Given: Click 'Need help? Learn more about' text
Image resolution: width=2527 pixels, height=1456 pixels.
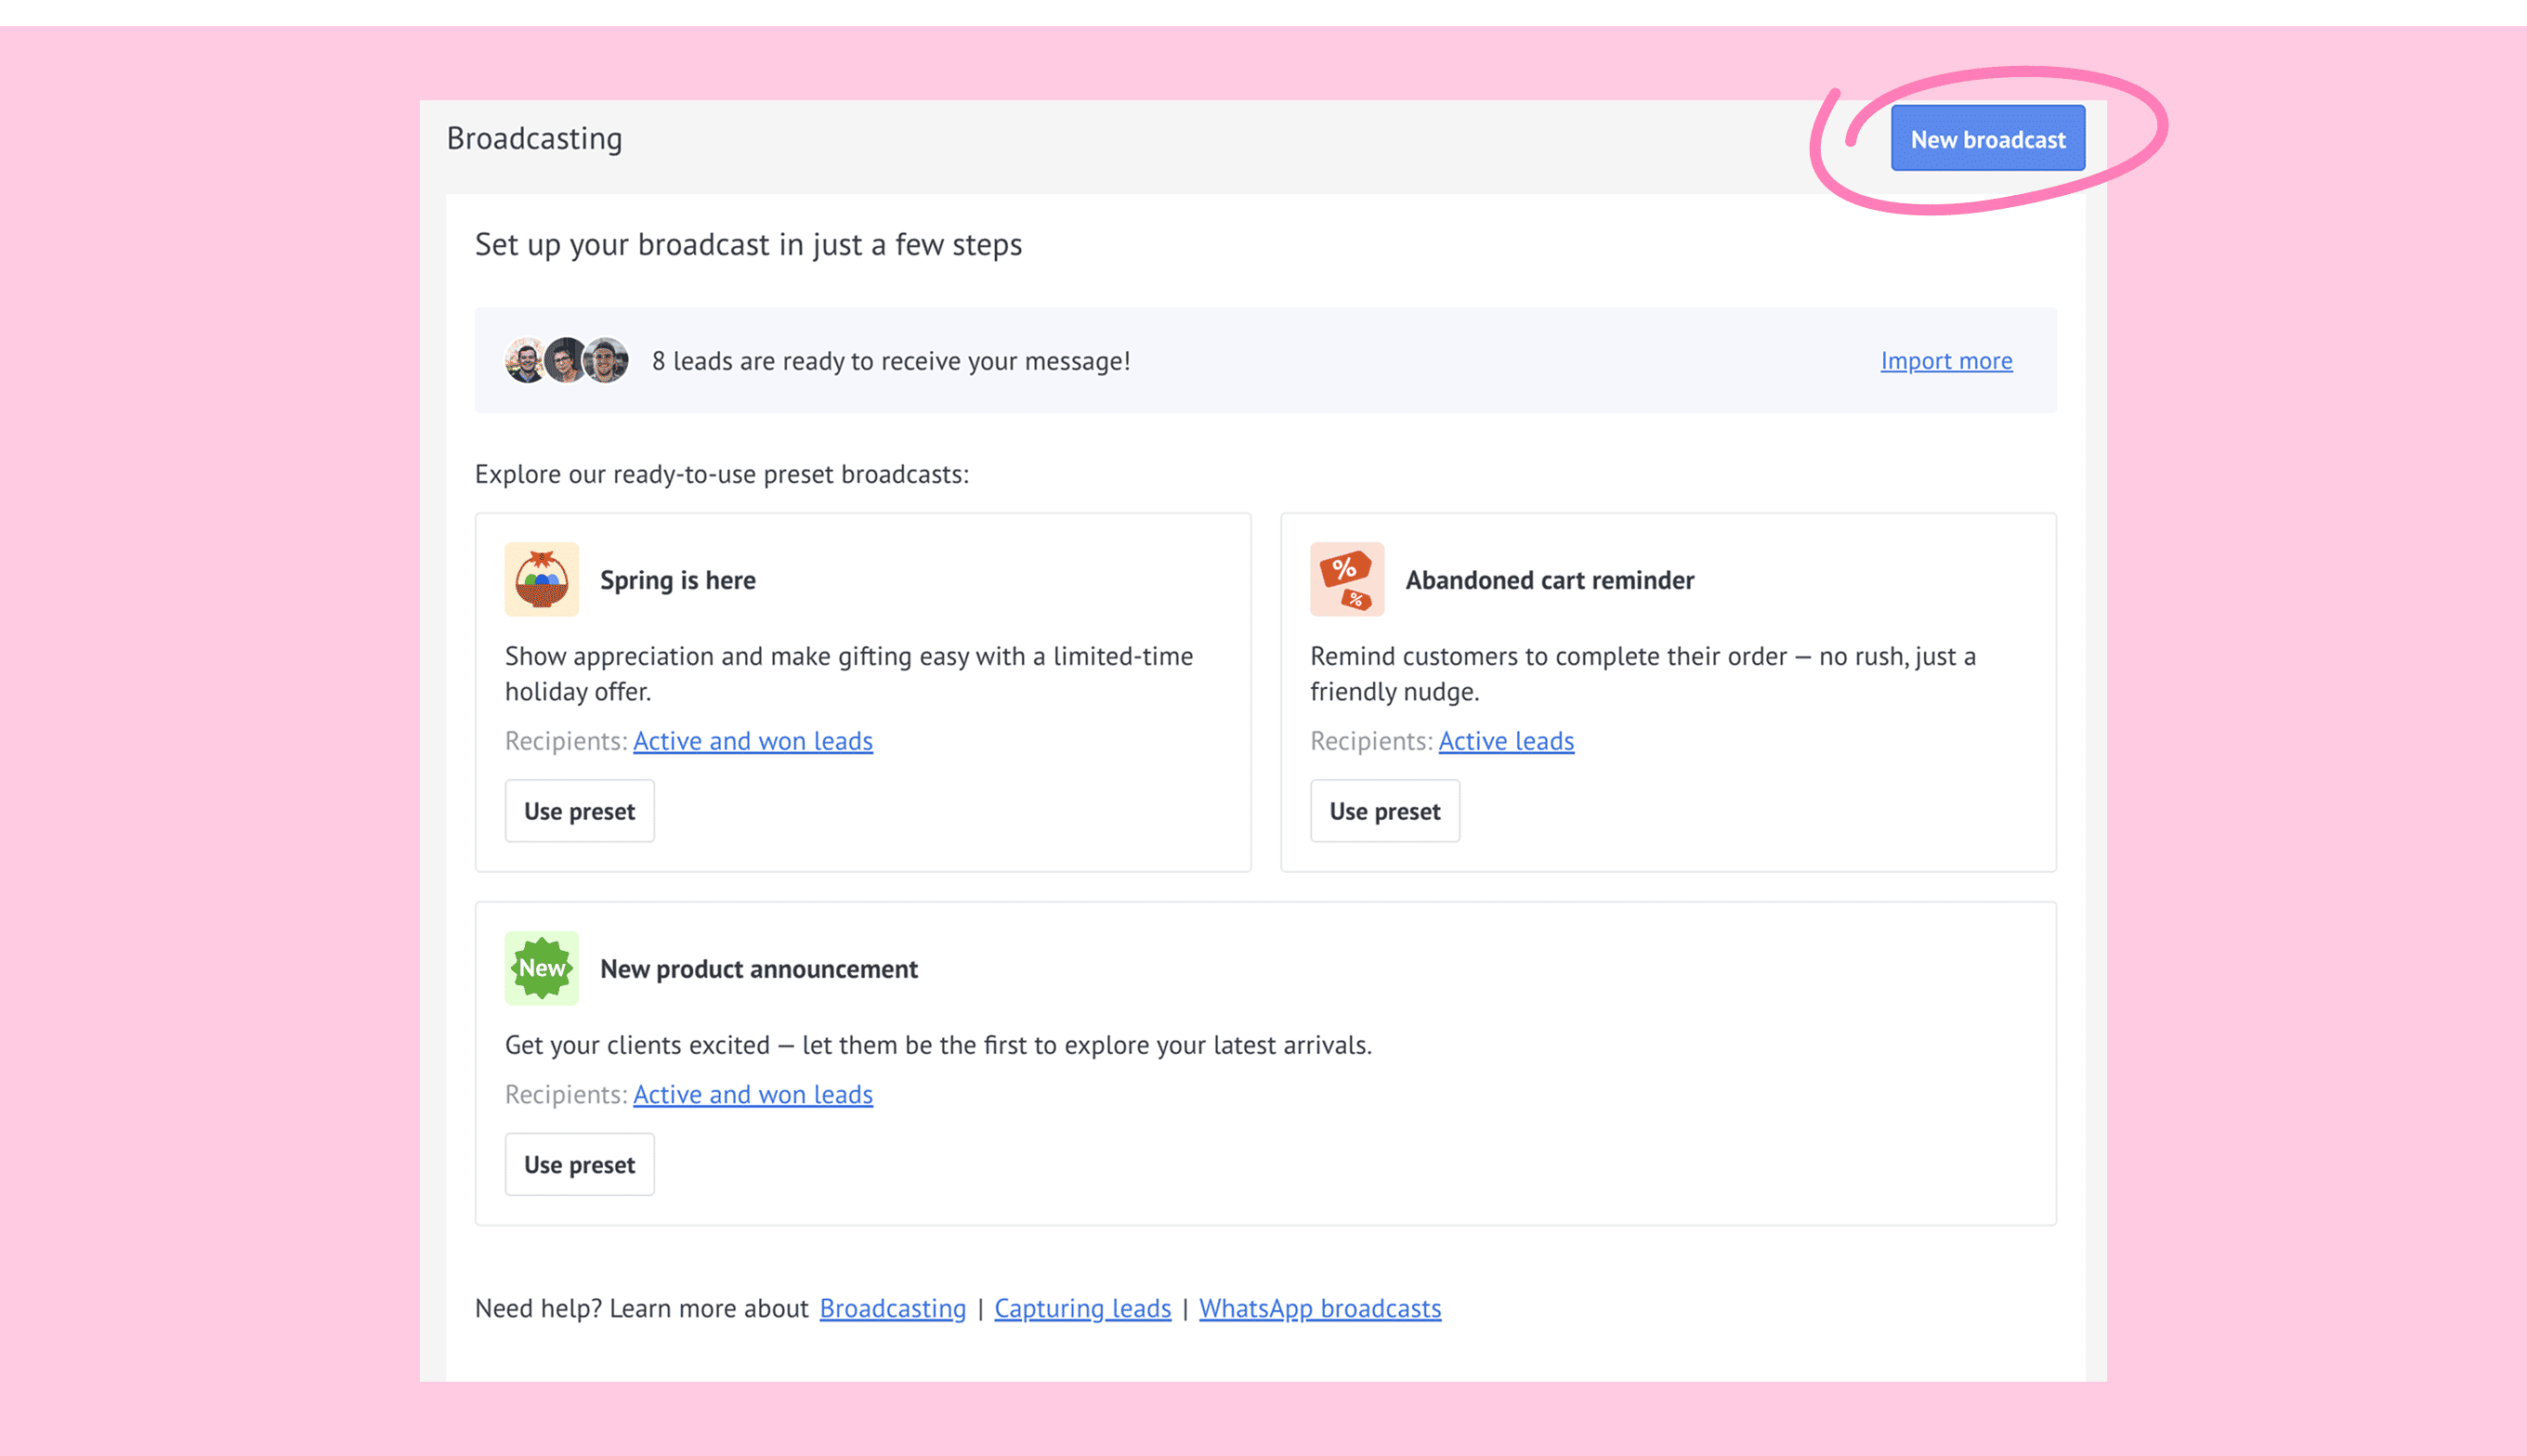Looking at the screenshot, I should 641,1308.
